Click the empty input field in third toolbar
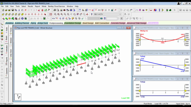The width and height of the screenshot is (191, 107). point(112,18)
